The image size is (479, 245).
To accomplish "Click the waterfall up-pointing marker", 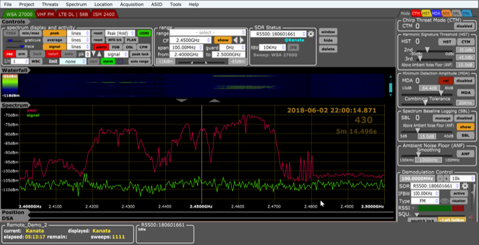I will pos(214,100).
